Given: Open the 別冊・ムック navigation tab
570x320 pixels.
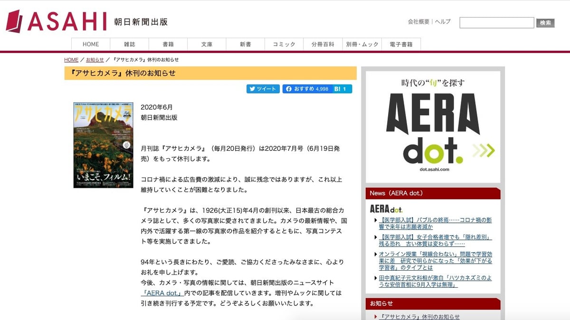Looking at the screenshot, I should pyautogui.click(x=362, y=44).
